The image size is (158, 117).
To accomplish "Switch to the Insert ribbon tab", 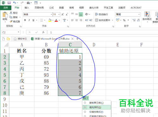I will 27,8.
